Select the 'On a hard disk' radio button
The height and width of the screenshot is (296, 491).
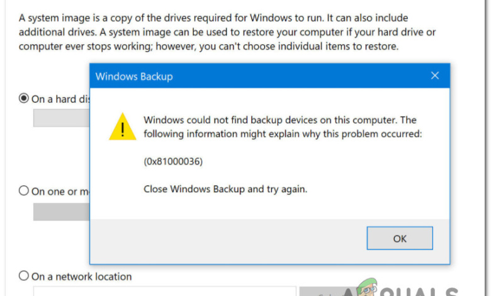pyautogui.click(x=25, y=98)
